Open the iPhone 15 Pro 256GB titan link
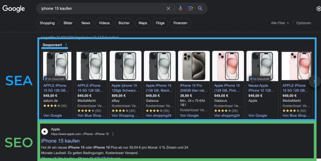This screenshot has width=321, height=161. tap(194, 88)
